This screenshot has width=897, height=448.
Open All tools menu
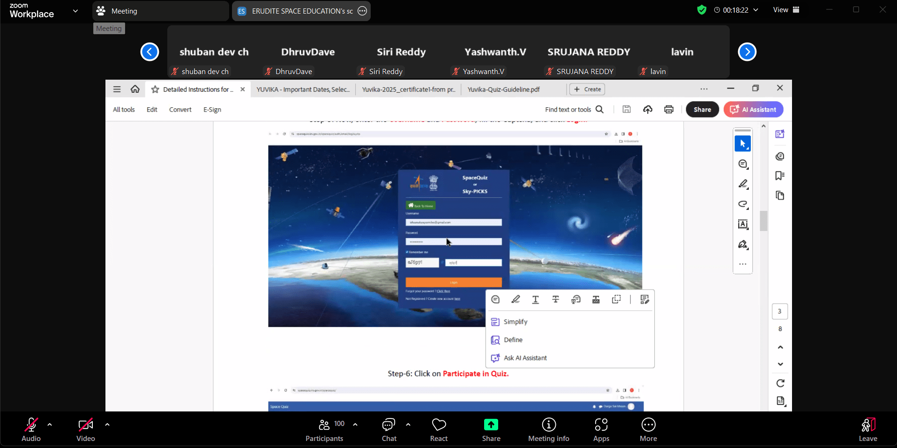(x=124, y=110)
